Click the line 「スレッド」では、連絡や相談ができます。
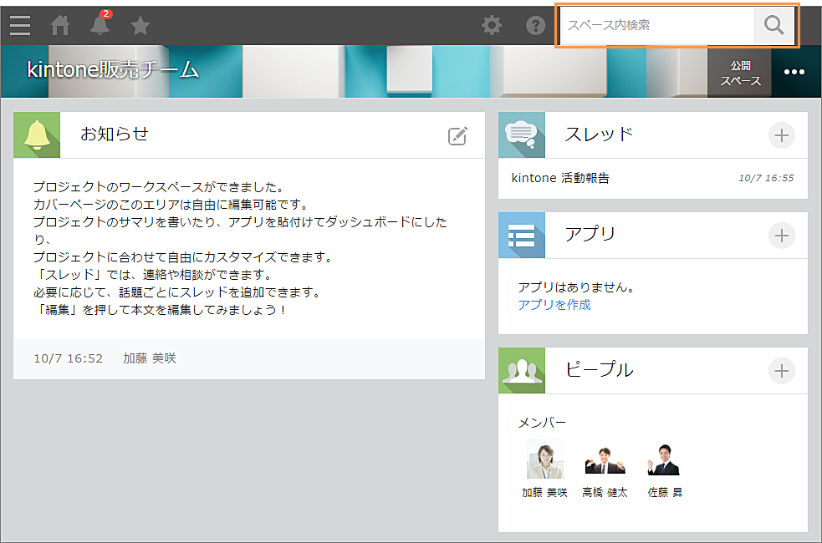822x543 pixels. [x=152, y=275]
